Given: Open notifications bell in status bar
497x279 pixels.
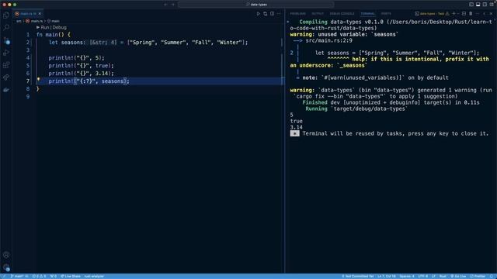Looking at the screenshot, I should [x=492, y=276].
